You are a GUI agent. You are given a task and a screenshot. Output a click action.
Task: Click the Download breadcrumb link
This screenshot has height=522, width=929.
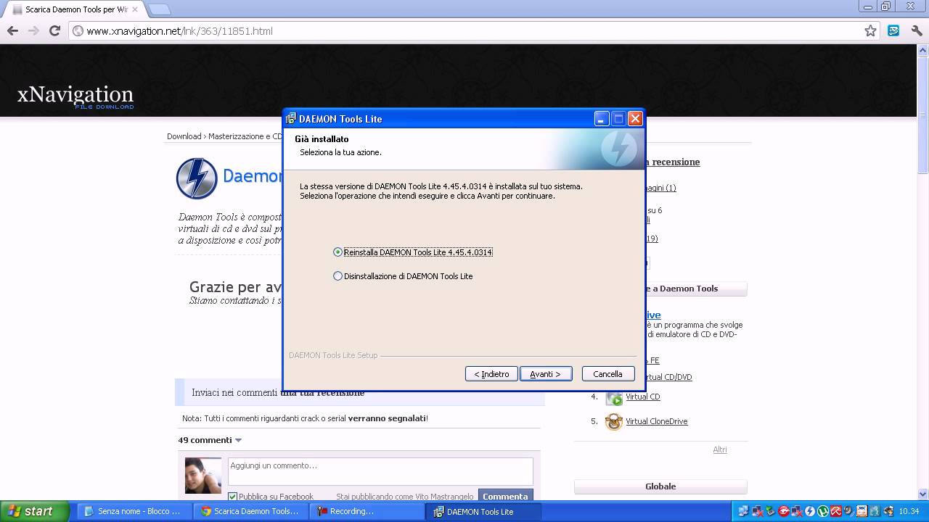click(x=184, y=136)
